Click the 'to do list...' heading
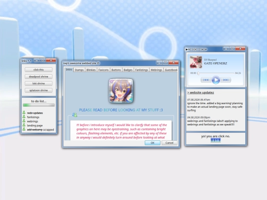The width and height of the screenshot is (267, 200). [39, 101]
